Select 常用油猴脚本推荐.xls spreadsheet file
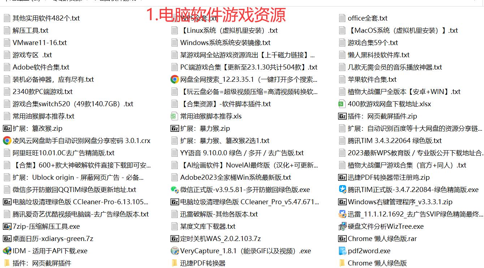484x268 pixels. [211, 116]
